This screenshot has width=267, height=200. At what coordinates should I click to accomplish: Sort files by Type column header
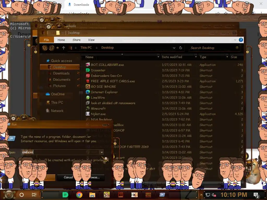pyautogui.click(x=203, y=57)
